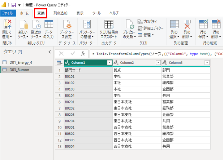Click the Enter Data table icon
The width and height of the screenshot is (224, 160).
[x=49, y=24]
